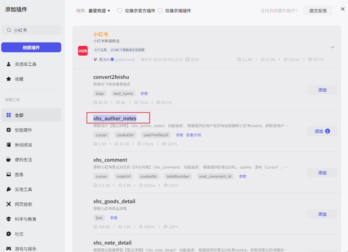348x252 pixels.
Task: Click the 实用工具 wrench icon
Action: [9, 189]
